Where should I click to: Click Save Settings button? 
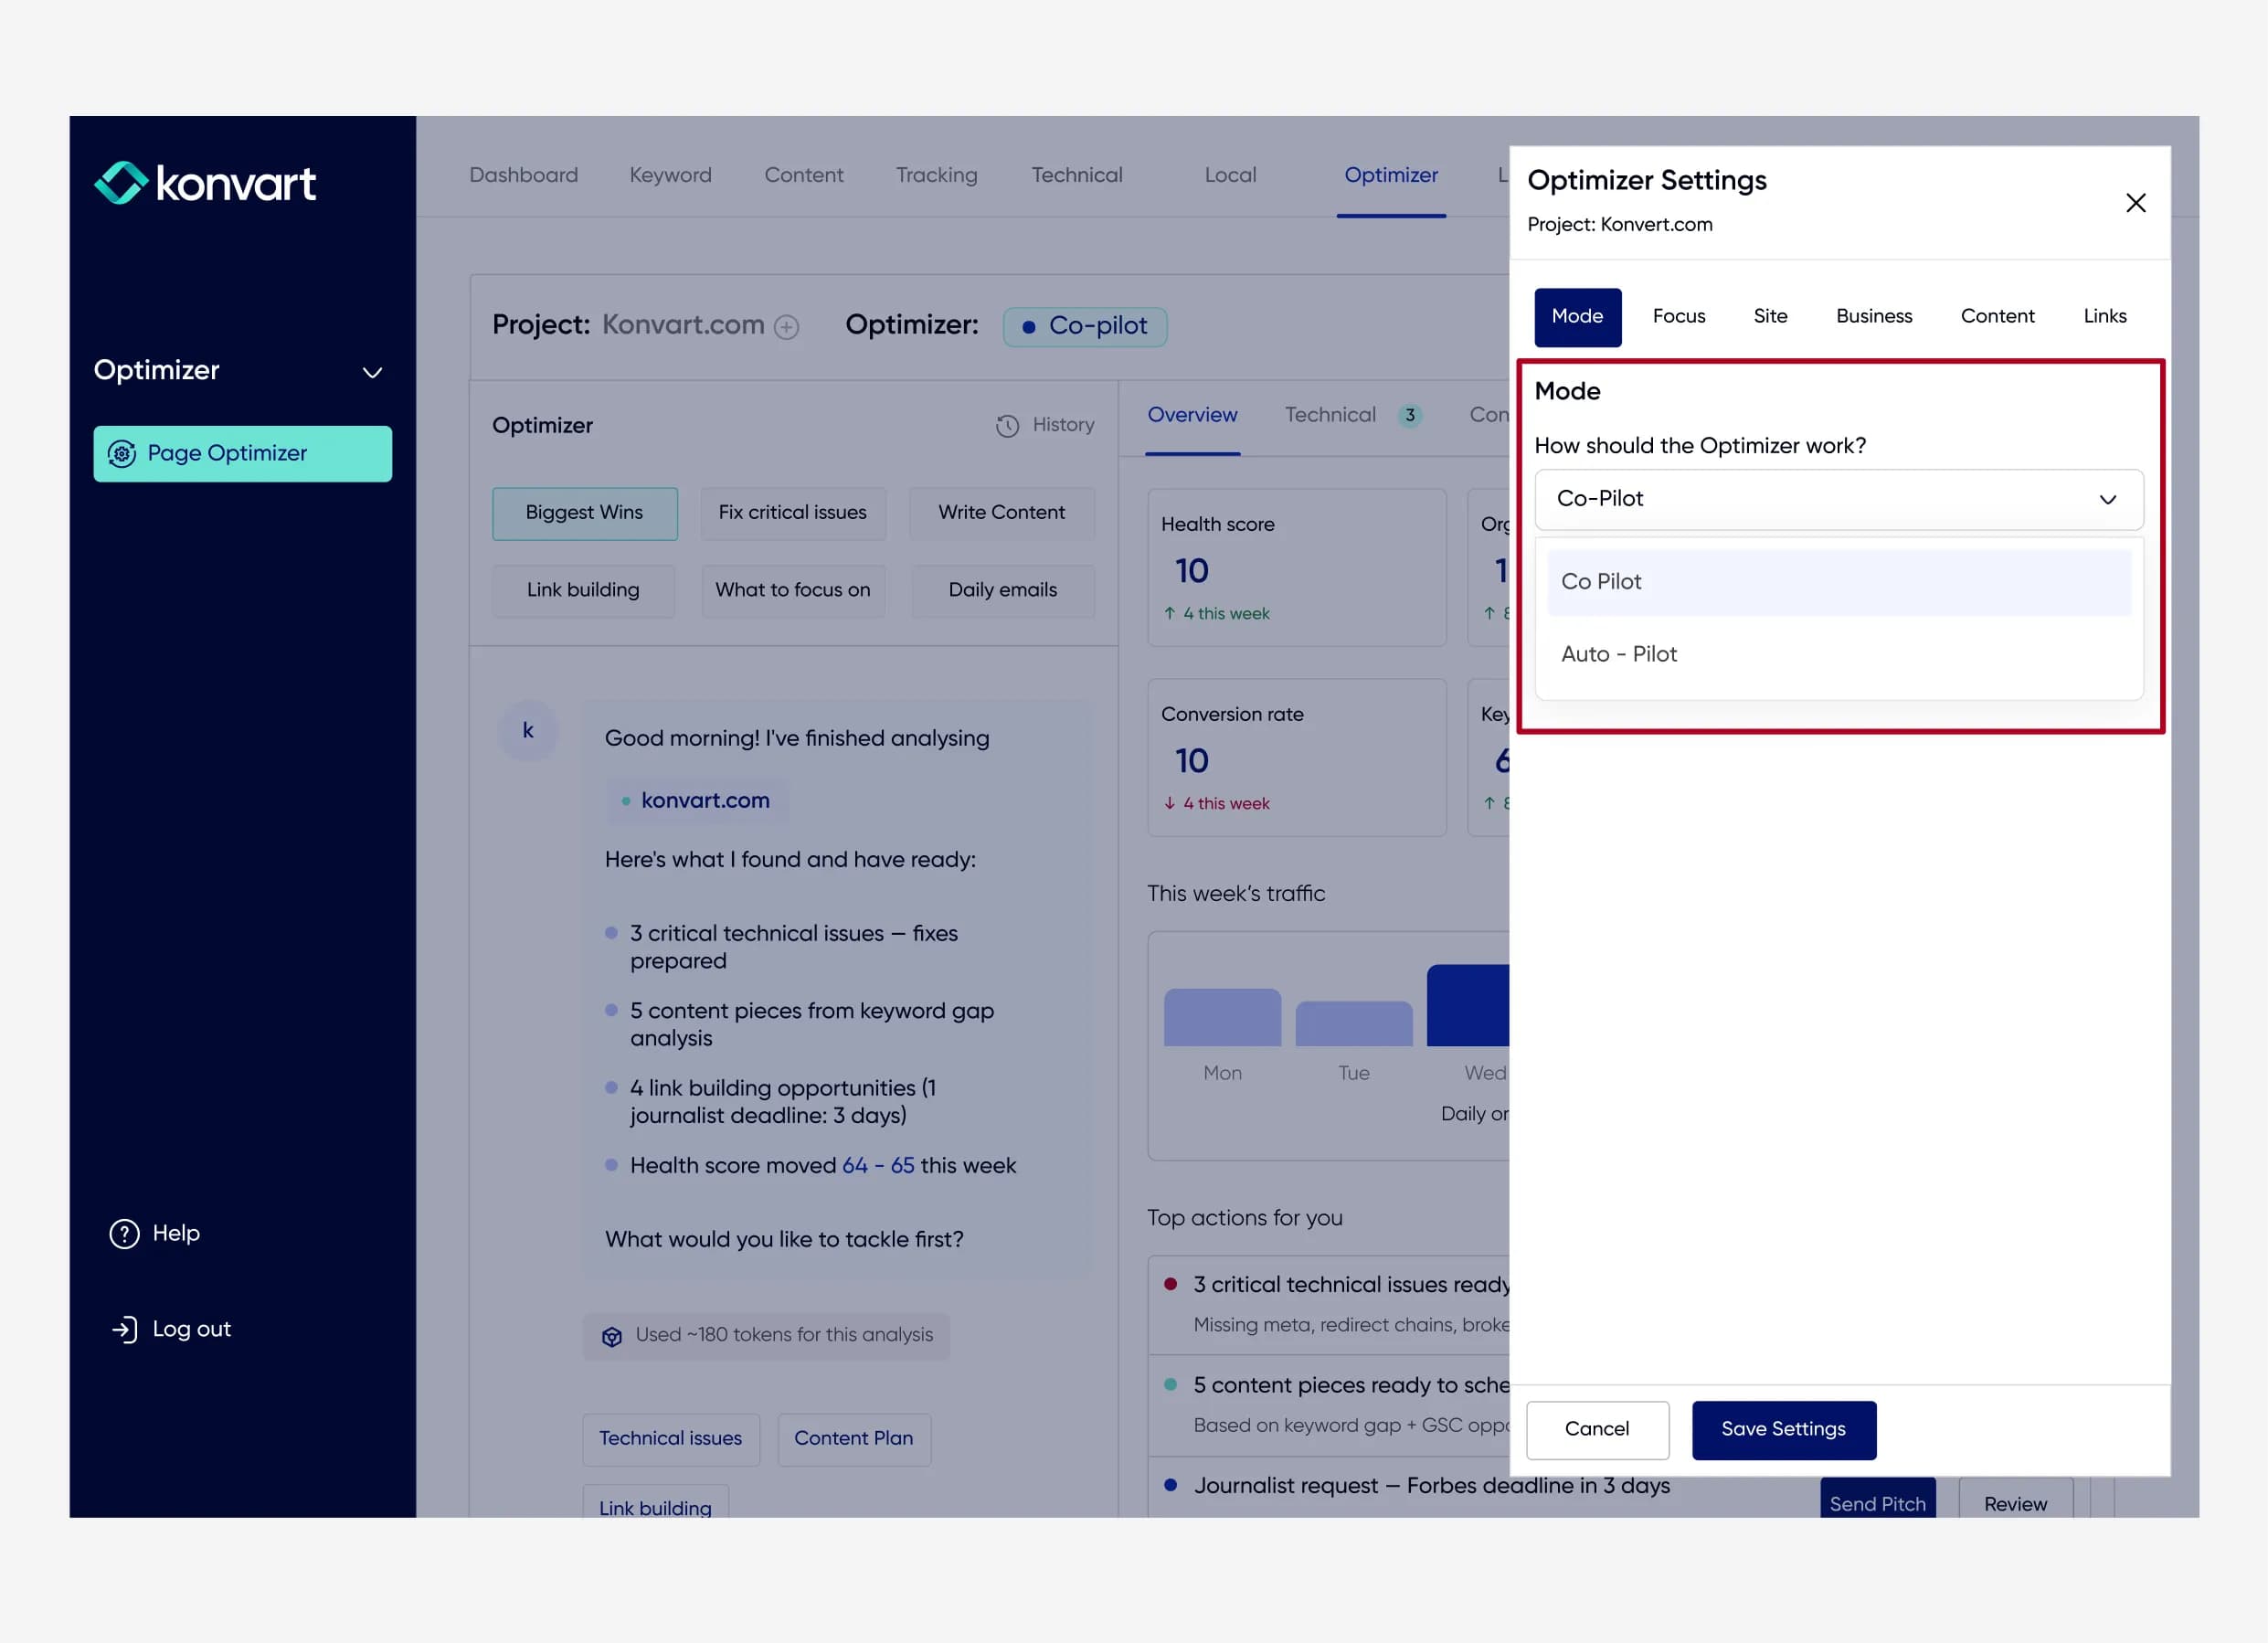pyautogui.click(x=1783, y=1430)
